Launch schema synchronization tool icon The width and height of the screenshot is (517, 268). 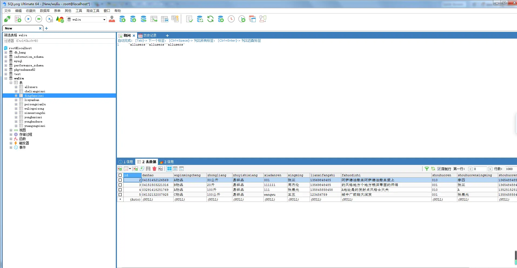(200, 19)
